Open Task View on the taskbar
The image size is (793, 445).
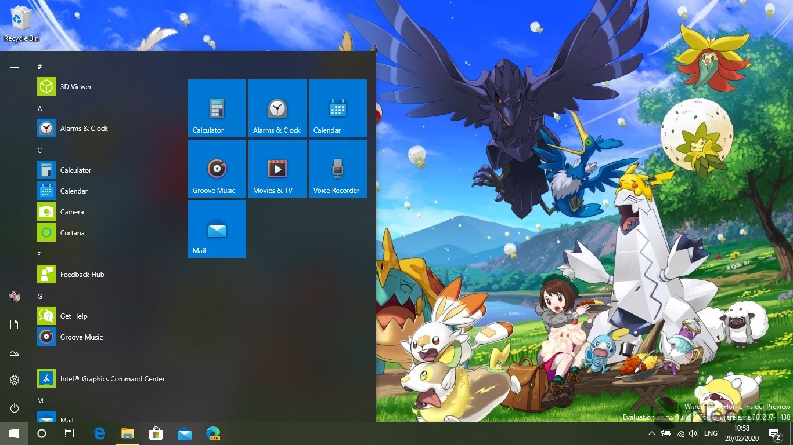70,433
